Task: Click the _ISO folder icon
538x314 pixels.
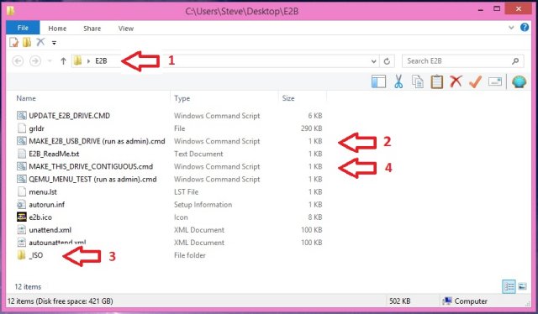Action: 21,255
